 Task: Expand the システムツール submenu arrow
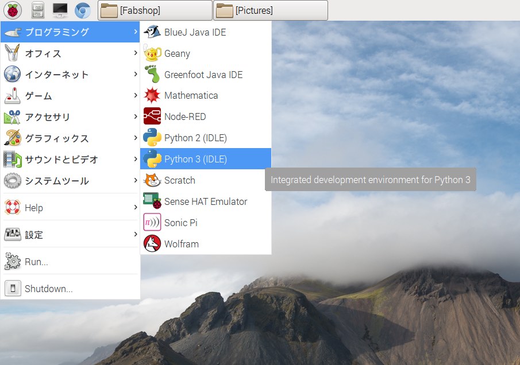coord(135,180)
